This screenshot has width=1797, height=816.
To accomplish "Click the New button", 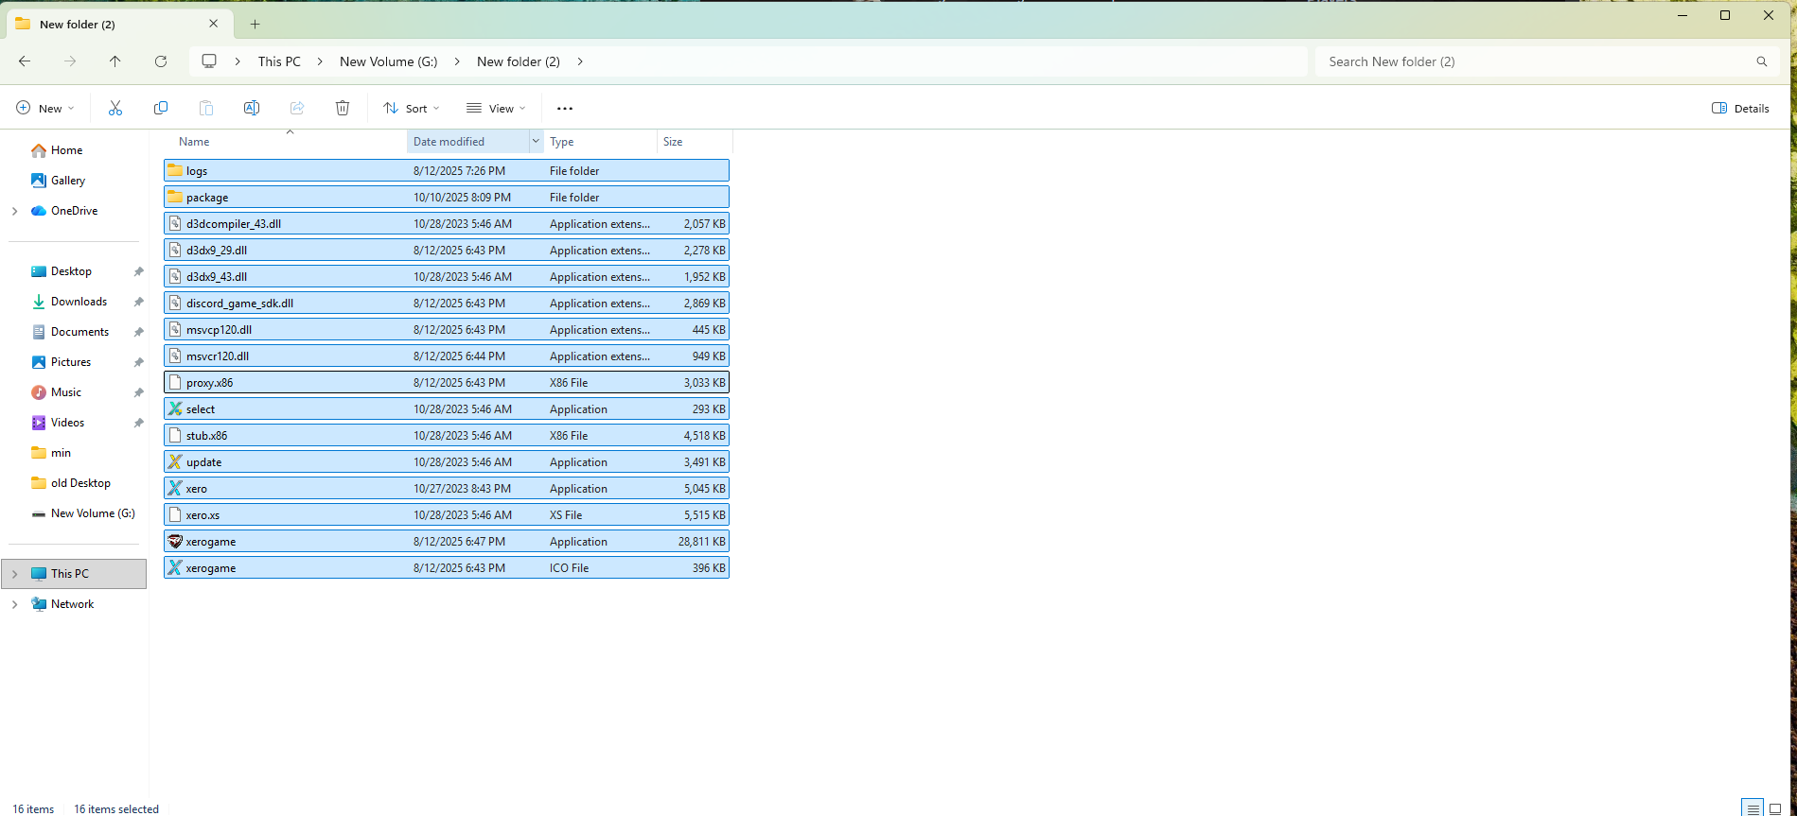I will [x=44, y=109].
